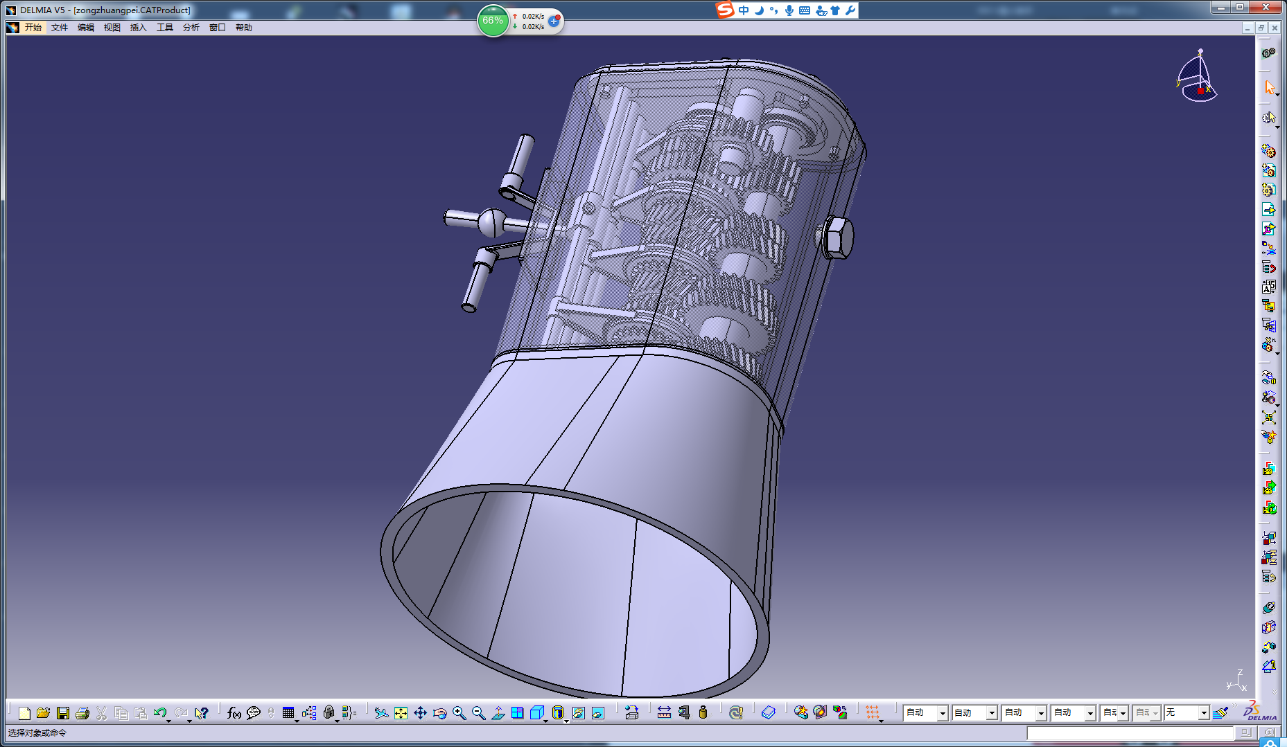Open What's This help pointer
The height and width of the screenshot is (747, 1287).
click(x=201, y=712)
